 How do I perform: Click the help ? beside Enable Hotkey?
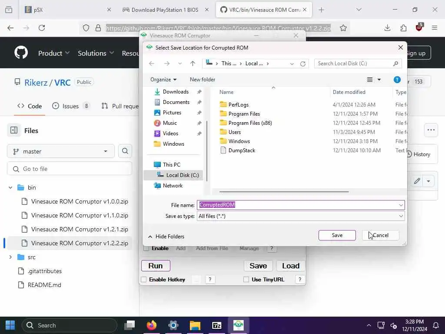point(210,280)
